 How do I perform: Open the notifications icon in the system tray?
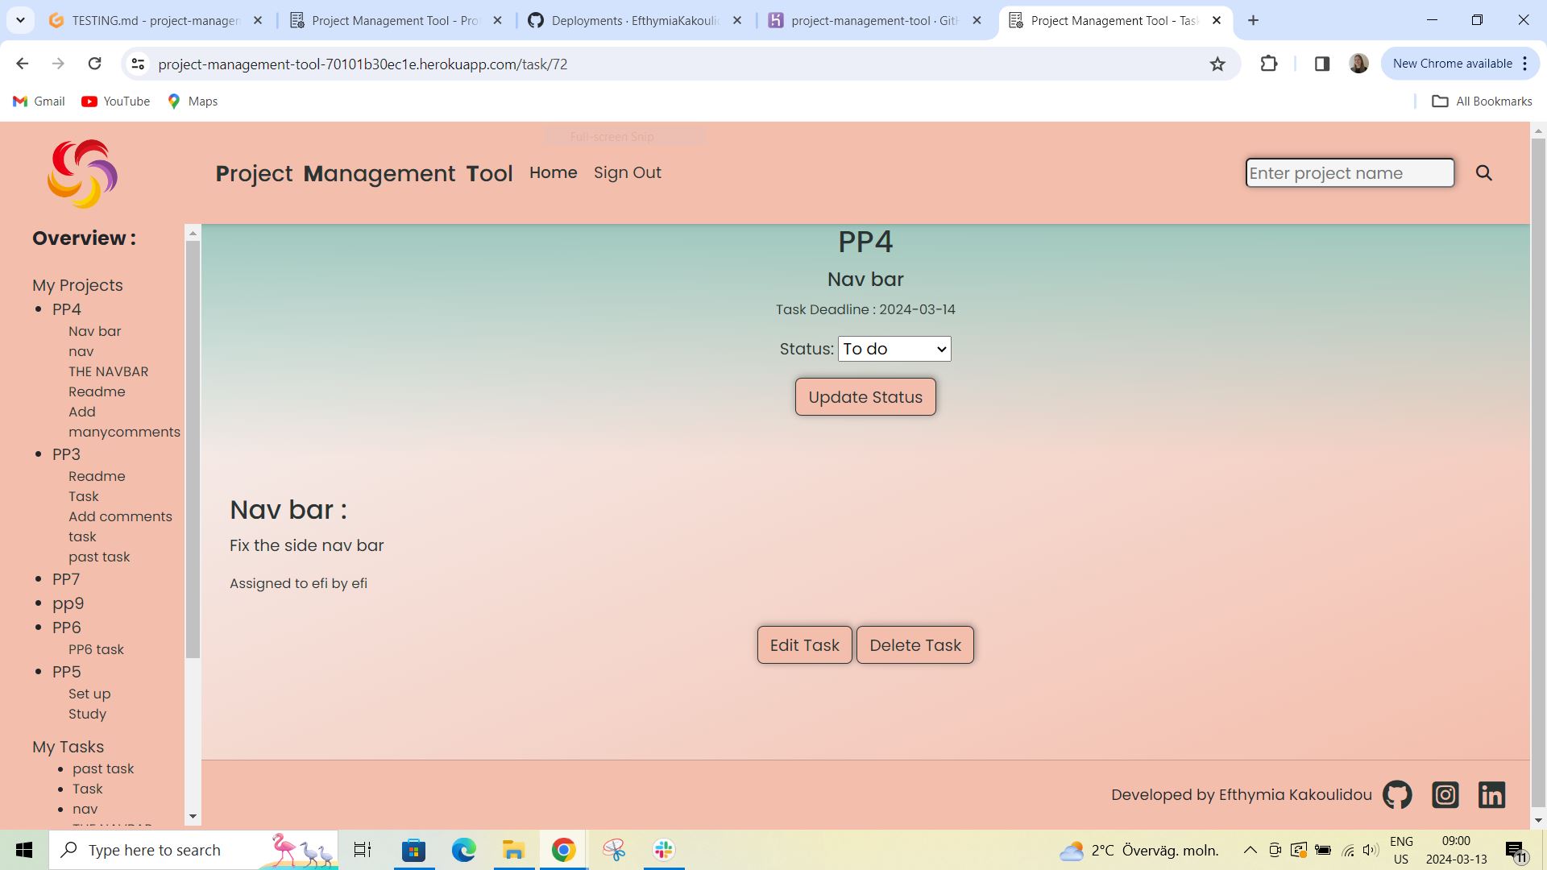pos(1518,849)
